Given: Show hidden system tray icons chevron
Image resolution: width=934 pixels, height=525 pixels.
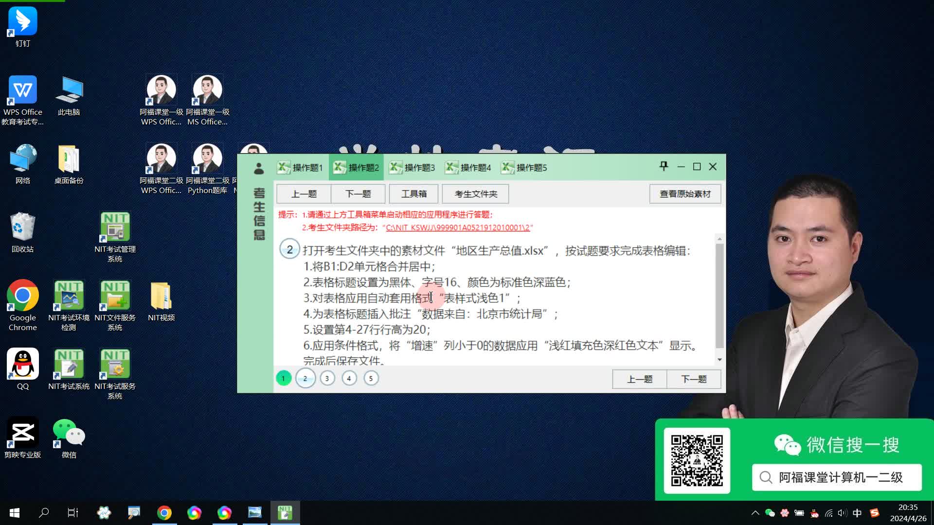Looking at the screenshot, I should [755, 513].
